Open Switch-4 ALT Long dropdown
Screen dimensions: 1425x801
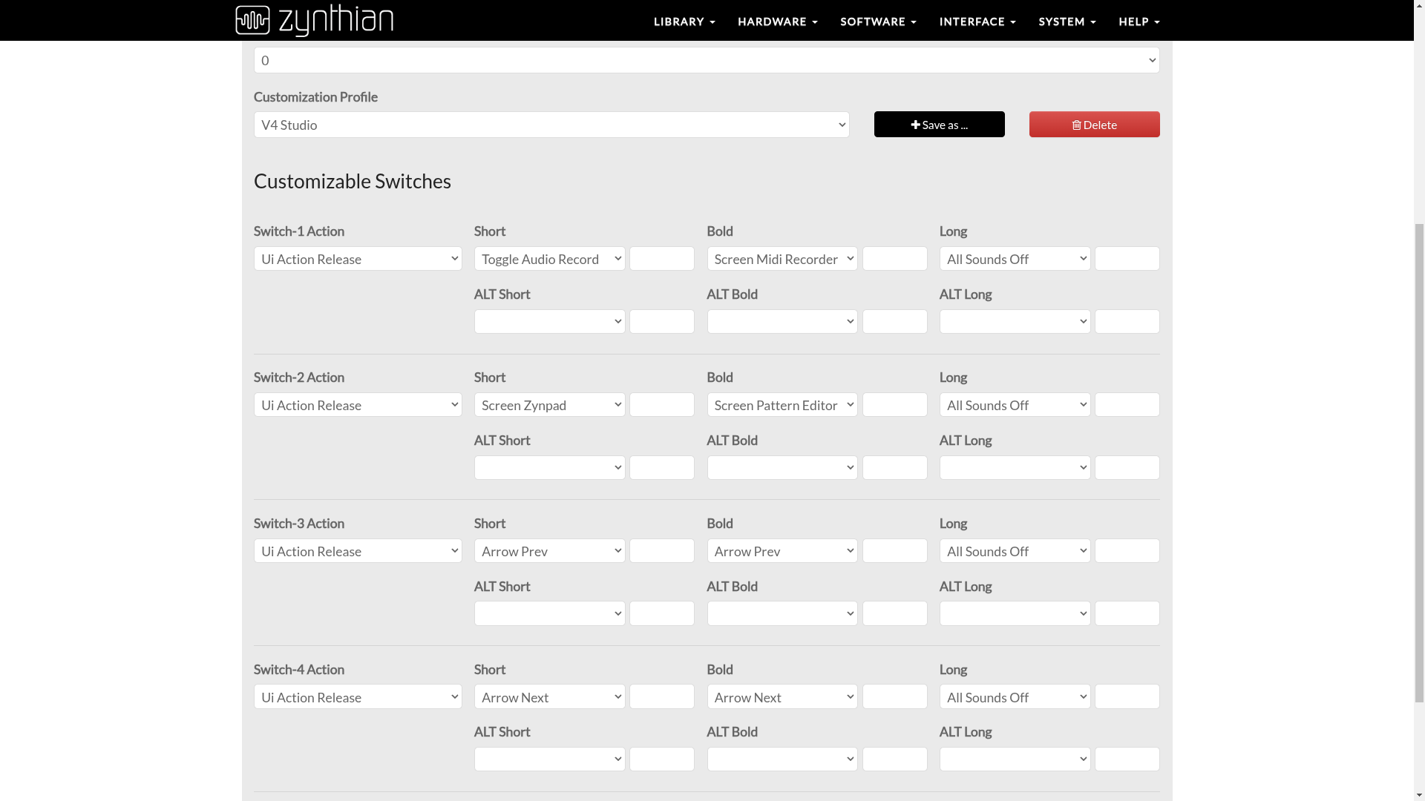coord(1015,759)
